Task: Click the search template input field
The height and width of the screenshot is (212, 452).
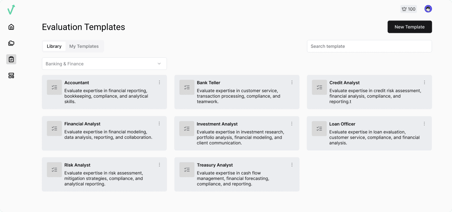Action: click(369, 46)
